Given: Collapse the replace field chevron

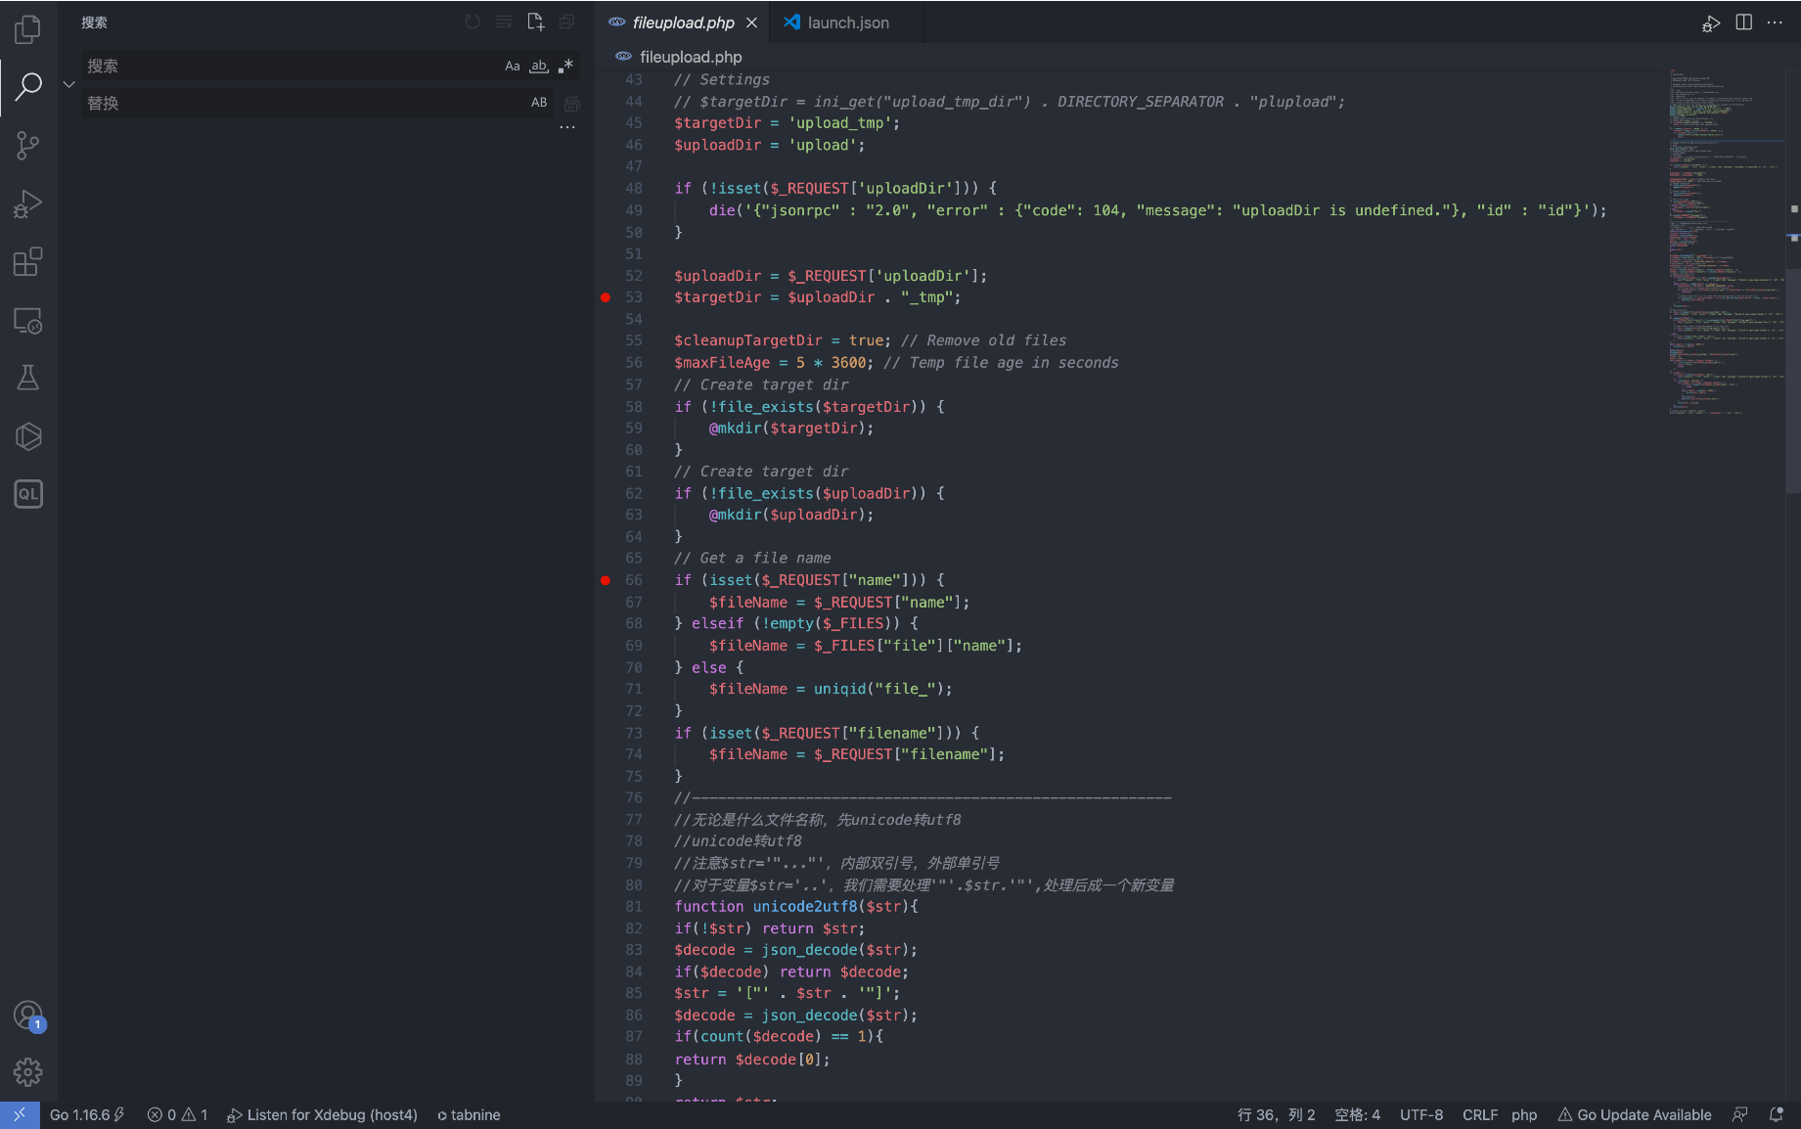Looking at the screenshot, I should [68, 84].
